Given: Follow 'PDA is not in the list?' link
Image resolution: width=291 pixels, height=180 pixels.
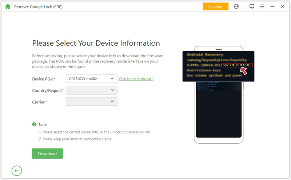Looking at the screenshot, I should click(136, 79).
